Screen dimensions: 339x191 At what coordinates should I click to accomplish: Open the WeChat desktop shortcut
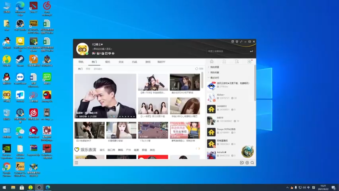[x=20, y=132]
